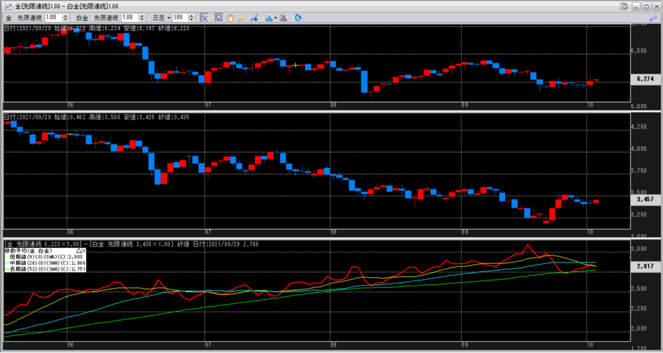Viewport: 663px width, 353px height.
Task: Close the moving average legend box
Action: (x=84, y=249)
